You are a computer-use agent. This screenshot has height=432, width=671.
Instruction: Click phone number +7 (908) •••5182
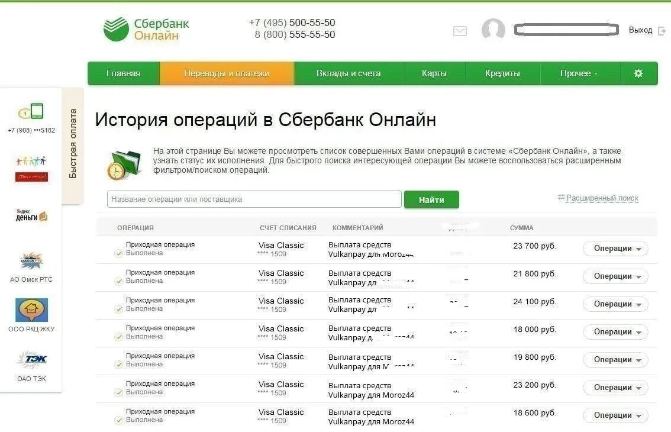(31, 130)
